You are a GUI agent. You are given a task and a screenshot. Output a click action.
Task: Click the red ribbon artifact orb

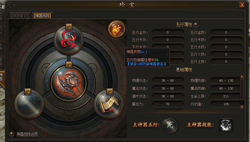68,40
